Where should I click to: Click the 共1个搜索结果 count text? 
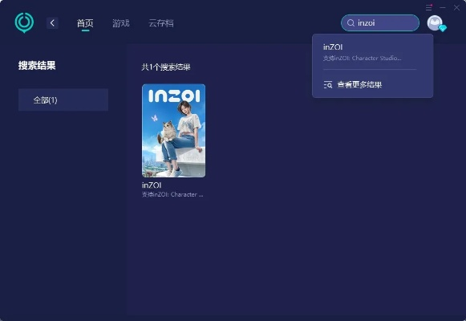[166, 67]
